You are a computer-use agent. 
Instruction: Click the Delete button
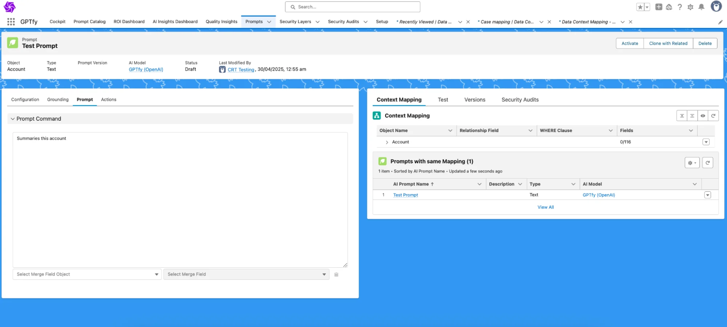[x=705, y=43]
